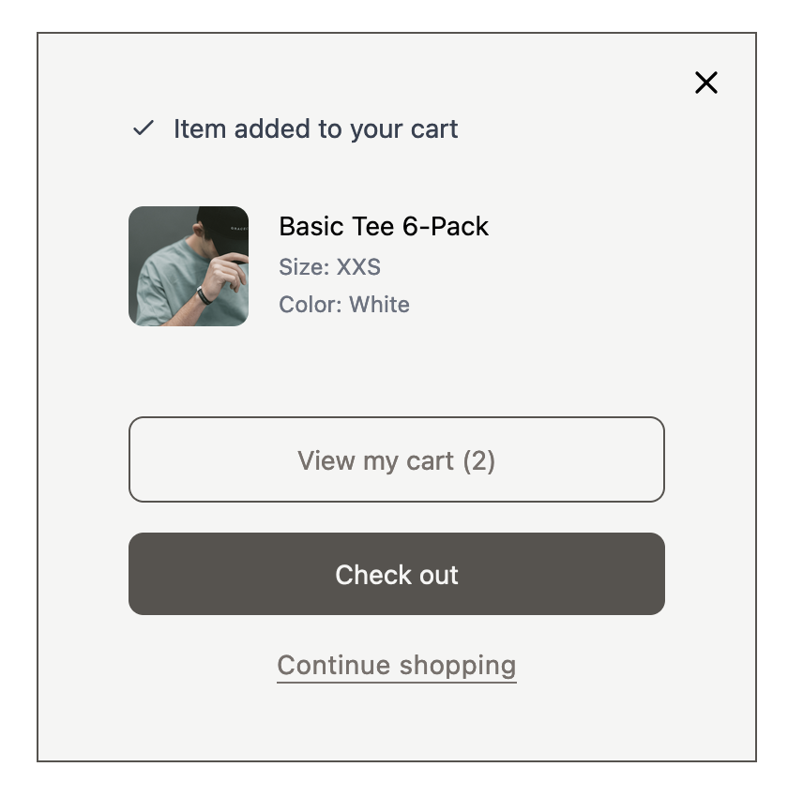Click the checkmark icon beside the confirmation message
Viewport: 788px width, 797px height.
coord(143,128)
